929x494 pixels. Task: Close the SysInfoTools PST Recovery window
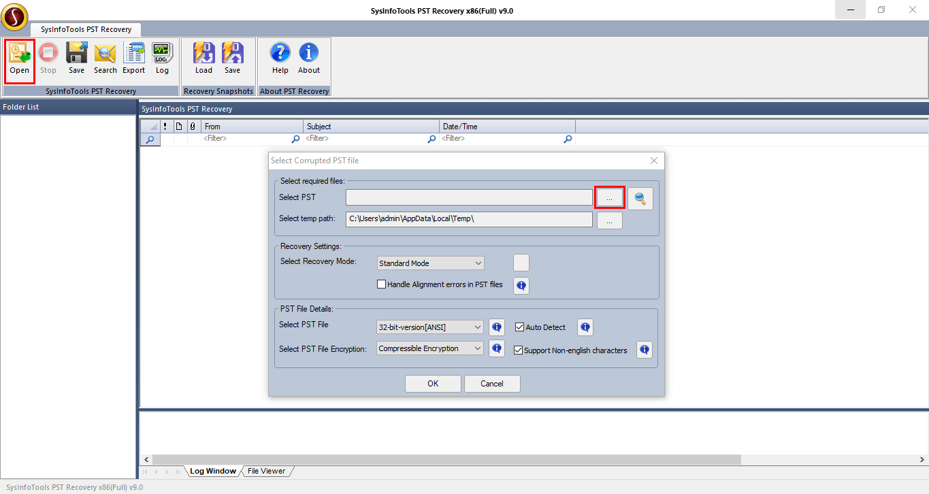click(x=913, y=10)
